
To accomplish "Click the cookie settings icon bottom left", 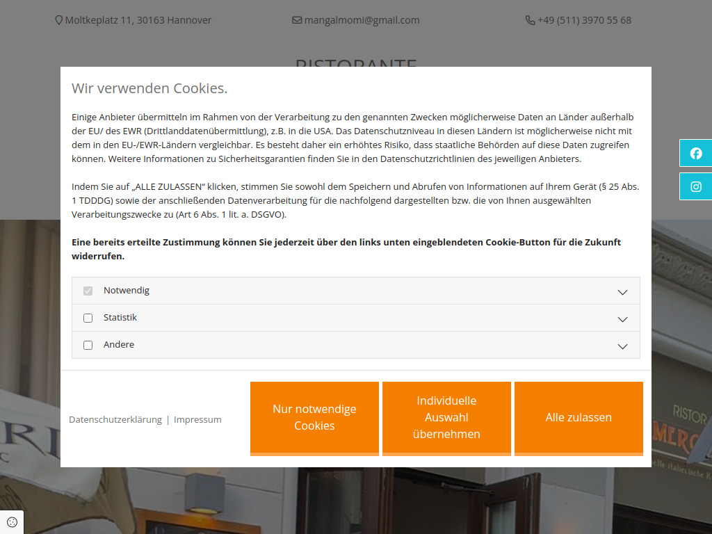I will [x=11, y=521].
